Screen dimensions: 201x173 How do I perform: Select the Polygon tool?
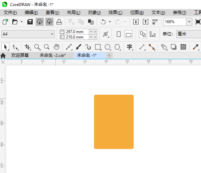117,47
